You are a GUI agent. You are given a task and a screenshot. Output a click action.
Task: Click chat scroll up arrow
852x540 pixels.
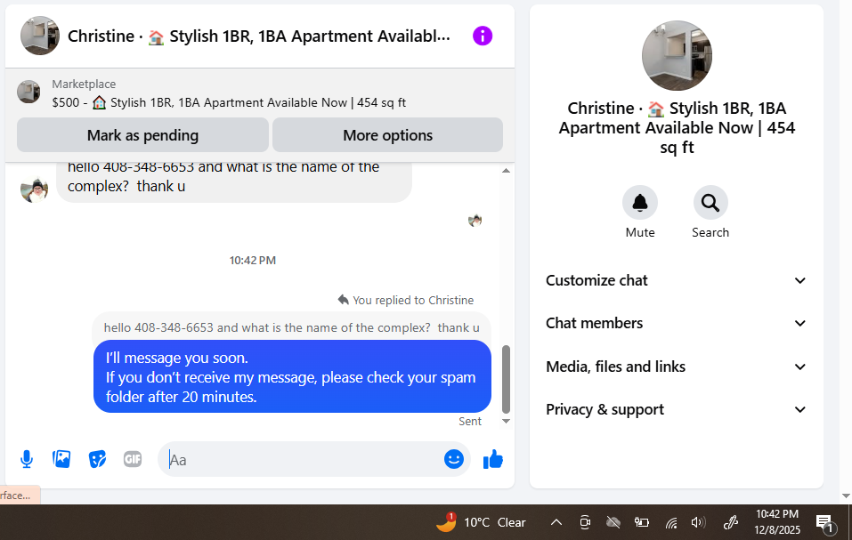(506, 171)
